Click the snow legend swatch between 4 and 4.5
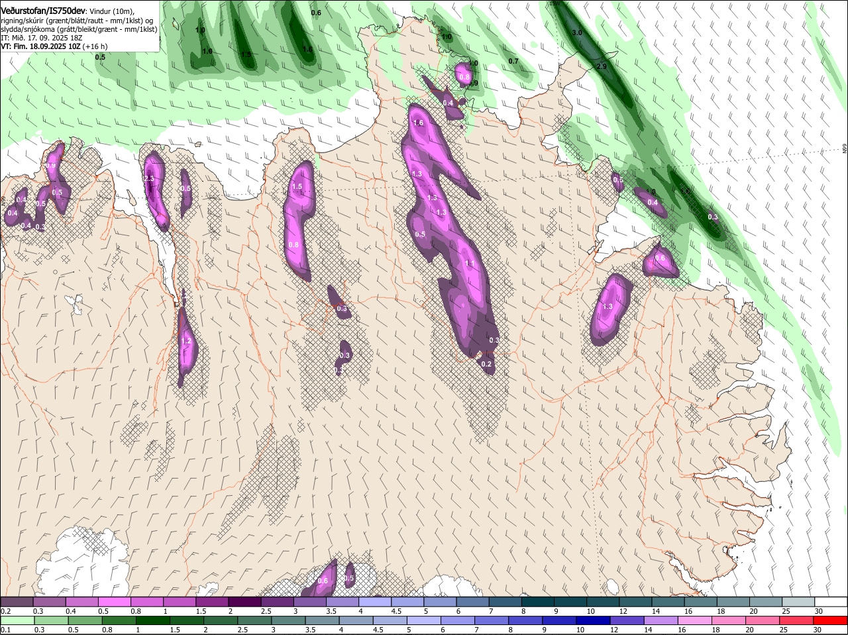Viewport: 848px width, 635px height. [x=375, y=602]
